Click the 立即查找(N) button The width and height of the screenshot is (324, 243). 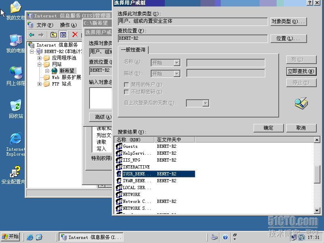click(301, 71)
